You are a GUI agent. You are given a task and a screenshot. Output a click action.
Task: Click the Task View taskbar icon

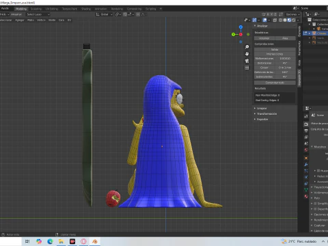(x=27, y=241)
